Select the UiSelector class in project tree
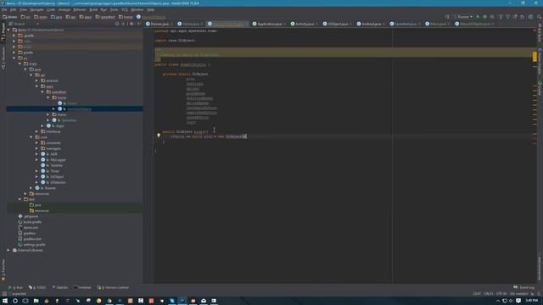The height and width of the screenshot is (305, 543). click(x=58, y=182)
